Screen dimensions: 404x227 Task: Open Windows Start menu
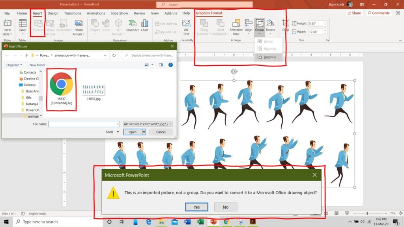coord(6,221)
